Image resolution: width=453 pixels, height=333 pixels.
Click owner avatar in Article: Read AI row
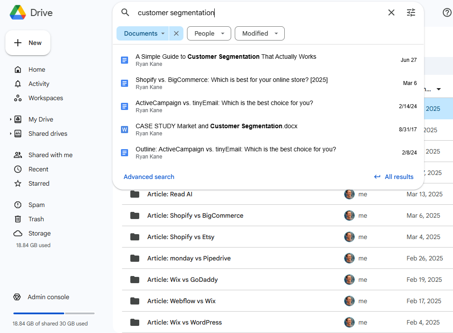(349, 194)
